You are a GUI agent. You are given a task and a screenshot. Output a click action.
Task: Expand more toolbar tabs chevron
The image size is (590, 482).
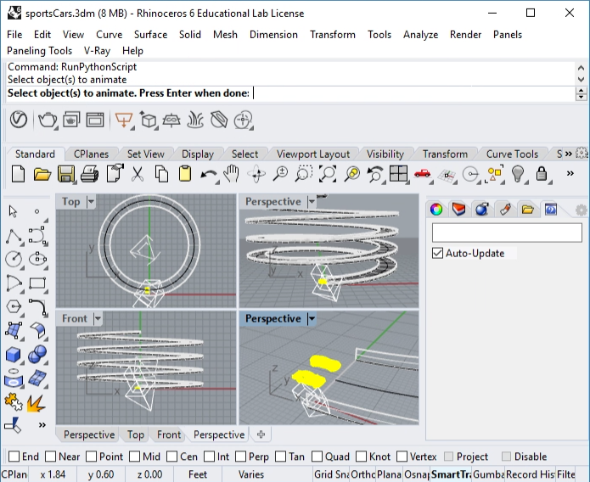568,154
